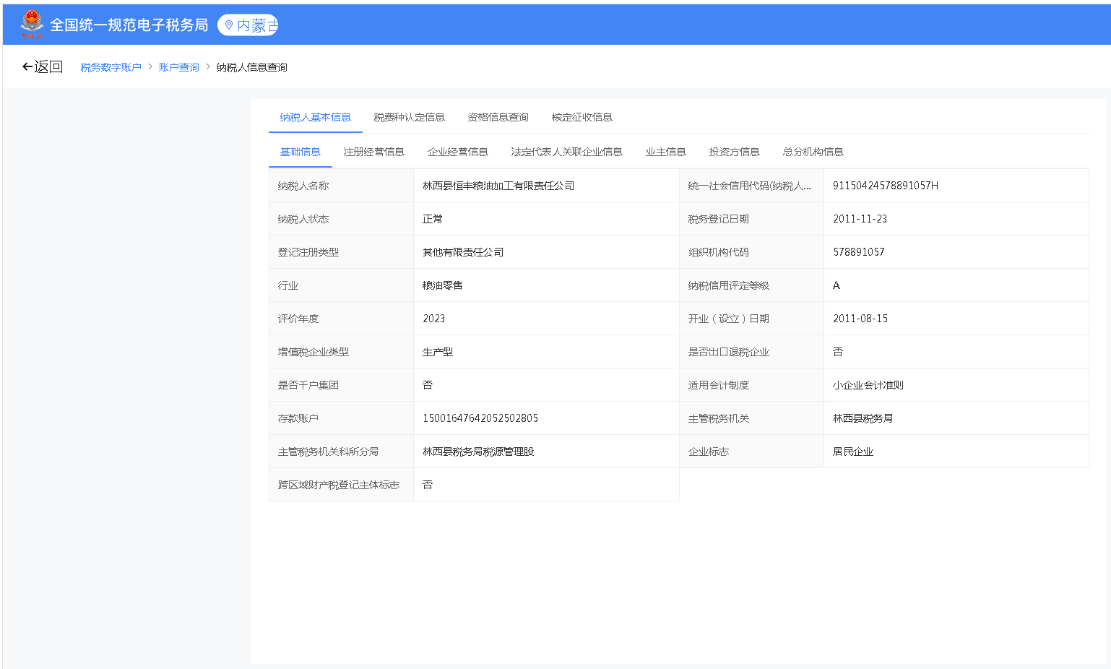
Task: Switch to the 总分机构信息 sub-tab
Action: tap(813, 152)
